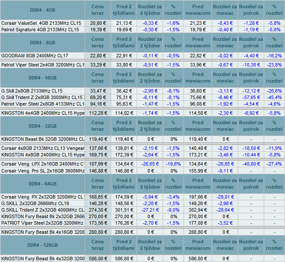
Task: Click the -11,9% percentage cell
Action: point(274,148)
